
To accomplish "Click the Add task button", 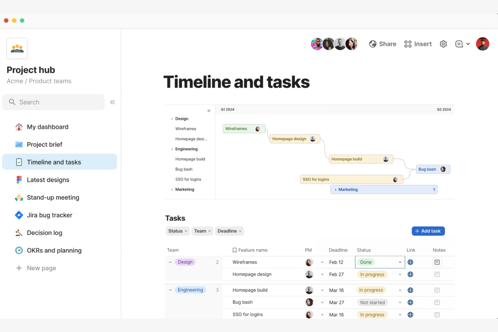I will pyautogui.click(x=428, y=231).
